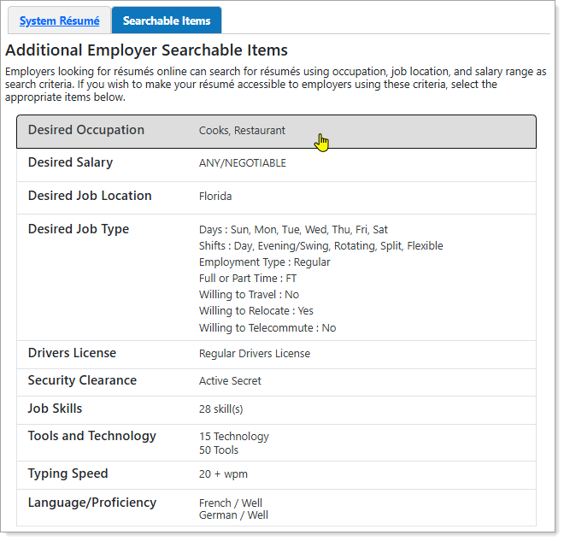The height and width of the screenshot is (541, 564).
Task: Click the ANY/NEGOTIABLE salary value
Action: pyautogui.click(x=243, y=163)
